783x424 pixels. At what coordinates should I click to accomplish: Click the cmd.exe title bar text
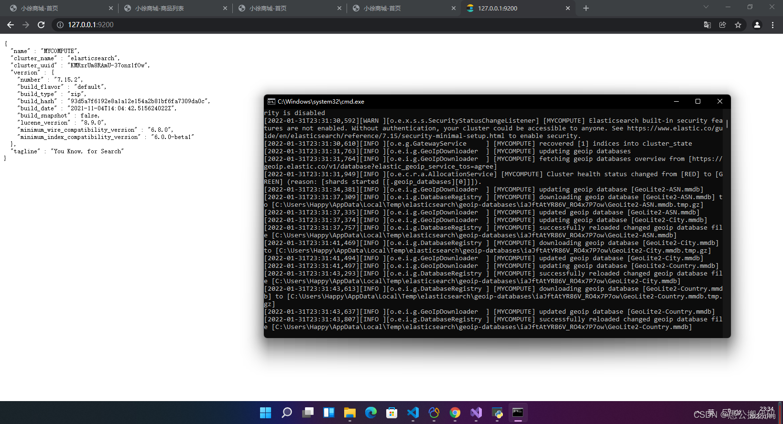pyautogui.click(x=321, y=101)
